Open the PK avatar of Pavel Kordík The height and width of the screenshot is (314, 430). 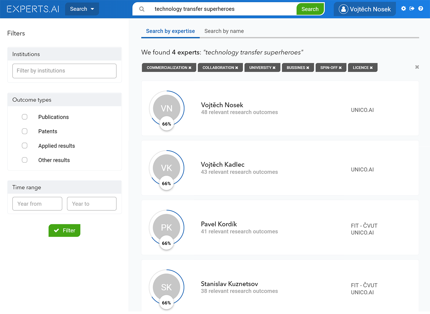click(x=167, y=227)
